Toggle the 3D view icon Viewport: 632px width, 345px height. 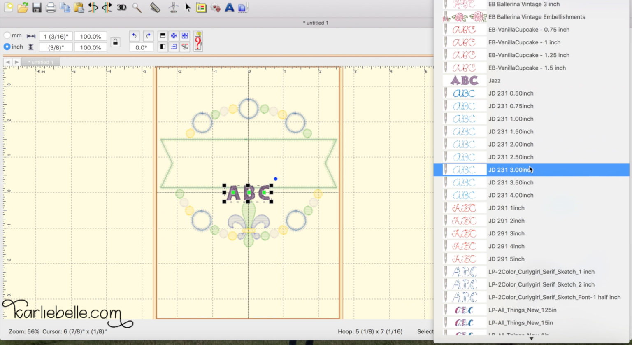pos(121,7)
